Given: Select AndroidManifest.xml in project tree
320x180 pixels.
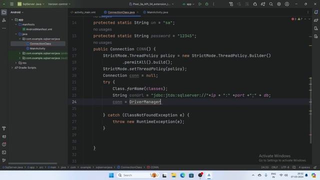Looking at the screenshot, I should pyautogui.click(x=39, y=29).
